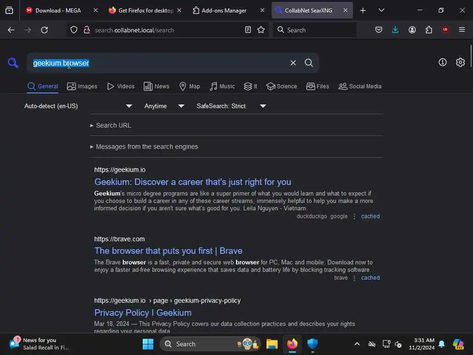Click https://brave.com URL text

click(120, 239)
